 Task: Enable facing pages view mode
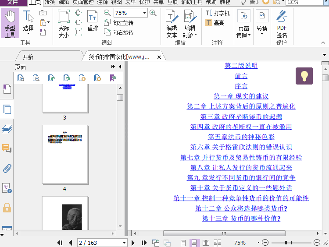click(206, 243)
